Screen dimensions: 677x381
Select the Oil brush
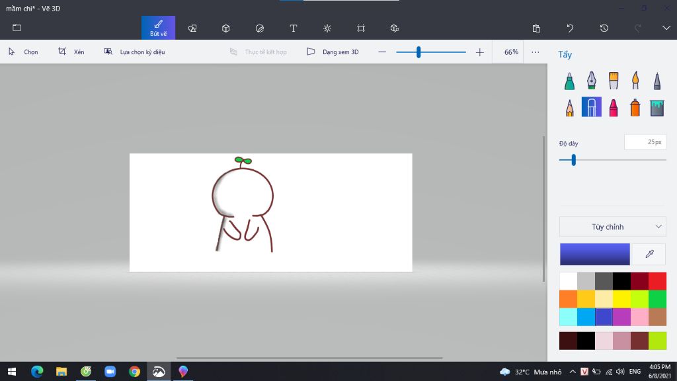point(614,81)
